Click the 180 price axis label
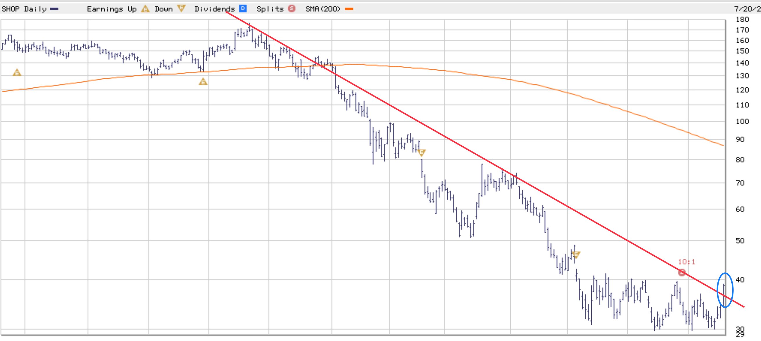The image size is (761, 341). [742, 19]
